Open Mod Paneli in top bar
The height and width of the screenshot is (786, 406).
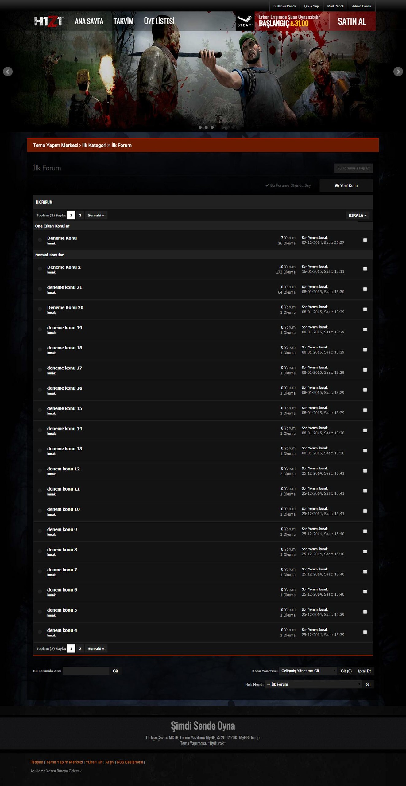[x=335, y=6]
